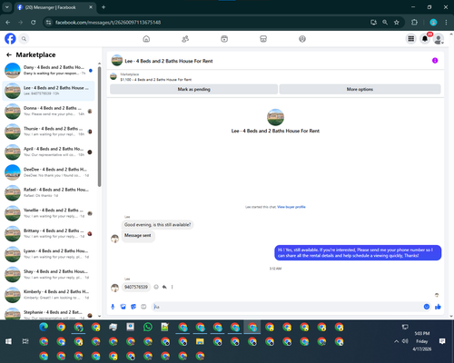454x363 pixels.
Task: Click the blue 'Yes, still available' sent message
Action: (x=358, y=252)
